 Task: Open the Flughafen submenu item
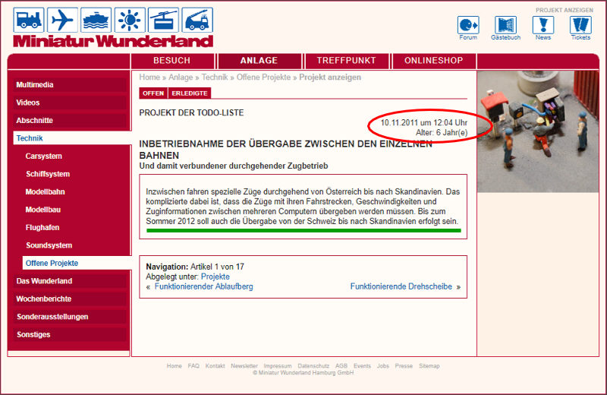(x=42, y=228)
